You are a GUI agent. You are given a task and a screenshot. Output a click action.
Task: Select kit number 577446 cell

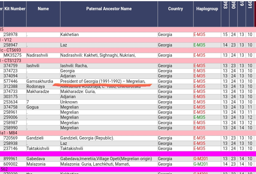pyautogui.click(x=10, y=81)
